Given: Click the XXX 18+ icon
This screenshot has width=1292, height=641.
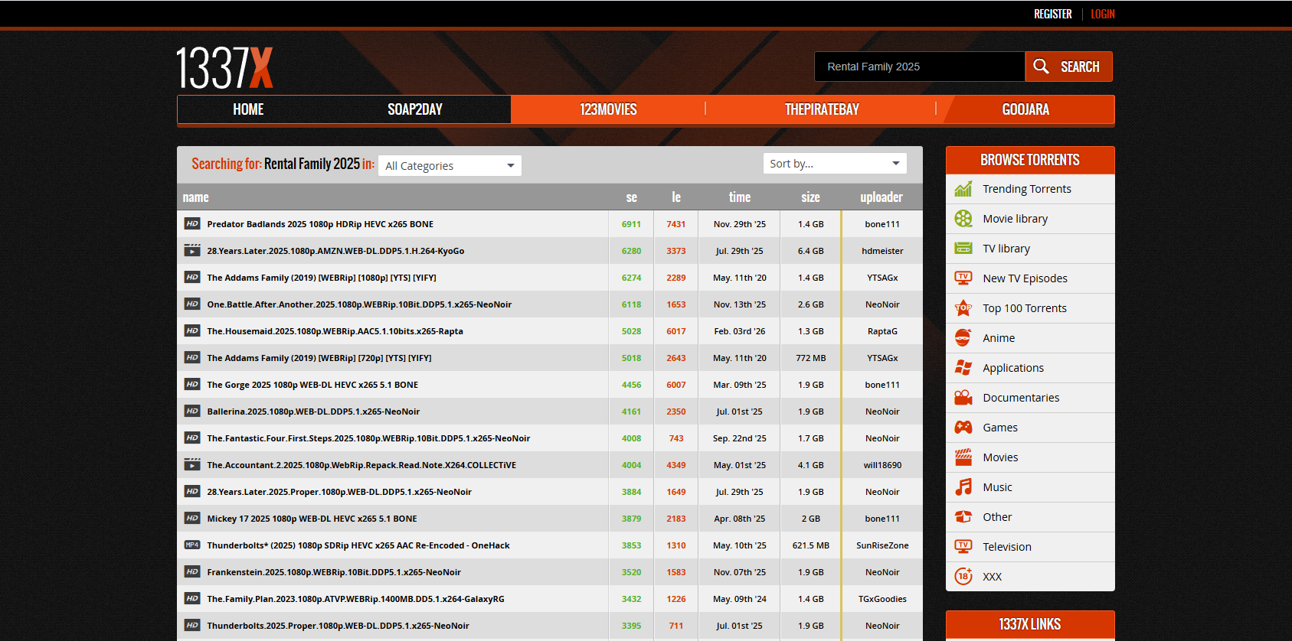Looking at the screenshot, I should 963,577.
